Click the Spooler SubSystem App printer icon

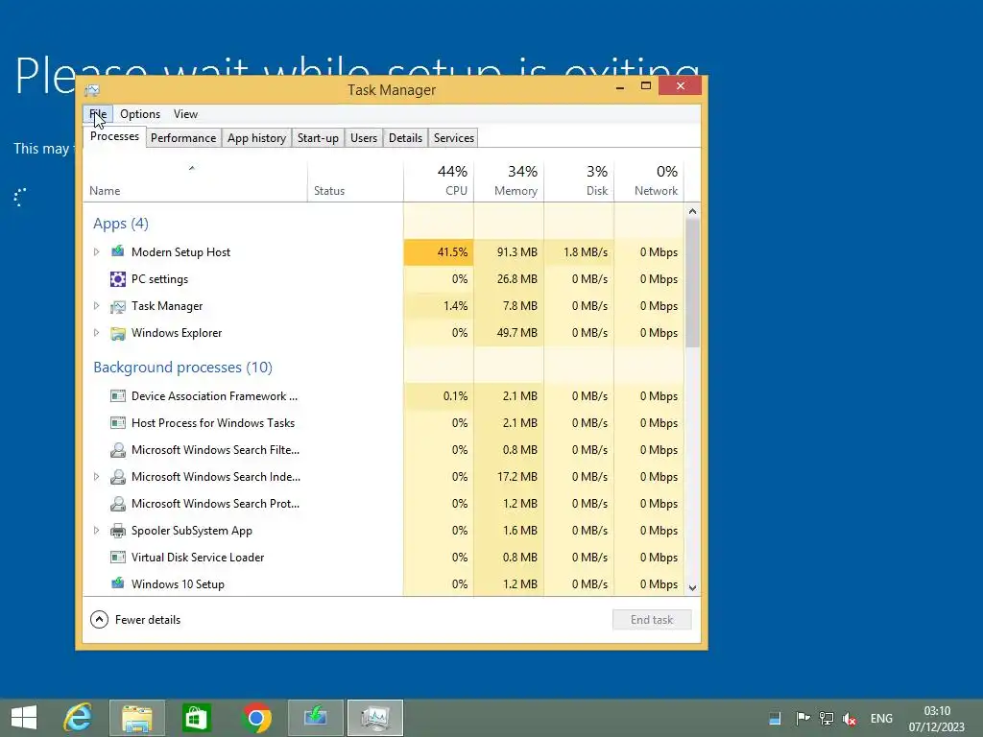[x=117, y=531]
